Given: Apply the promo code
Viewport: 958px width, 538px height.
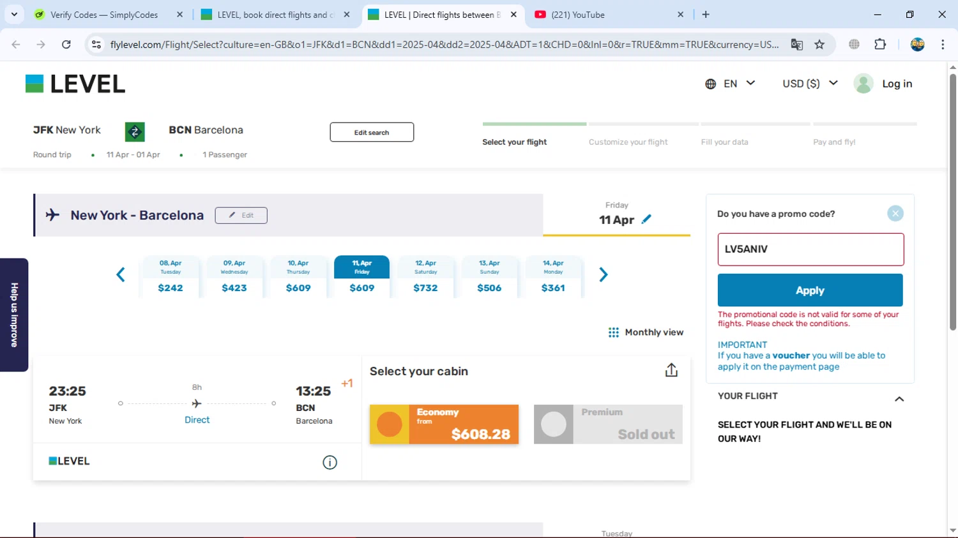Looking at the screenshot, I should tap(810, 290).
